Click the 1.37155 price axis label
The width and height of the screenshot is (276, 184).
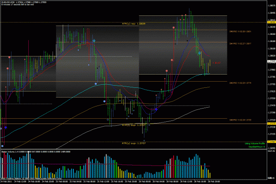272,134
